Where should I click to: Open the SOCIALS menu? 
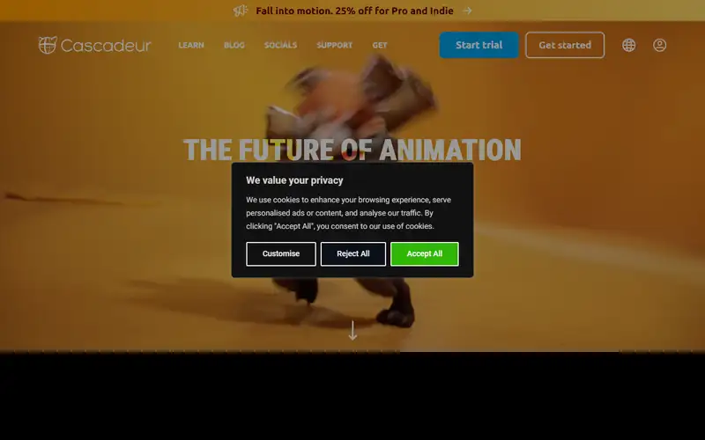pyautogui.click(x=280, y=45)
